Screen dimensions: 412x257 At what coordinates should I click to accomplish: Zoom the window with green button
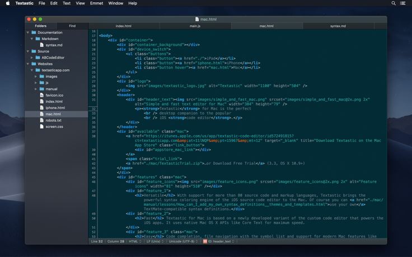coord(40,19)
